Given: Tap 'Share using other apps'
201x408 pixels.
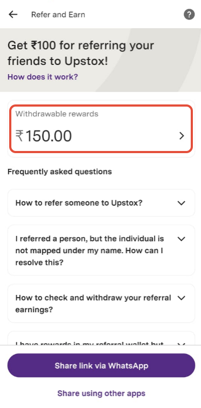Looking at the screenshot, I should click(101, 393).
